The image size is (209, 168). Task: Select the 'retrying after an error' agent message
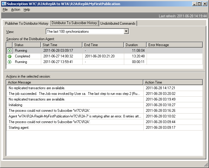coord(75,116)
